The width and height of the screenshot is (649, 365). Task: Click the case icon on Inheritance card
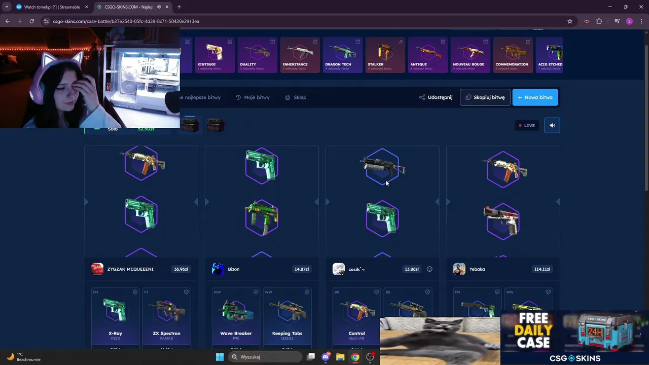315,42
